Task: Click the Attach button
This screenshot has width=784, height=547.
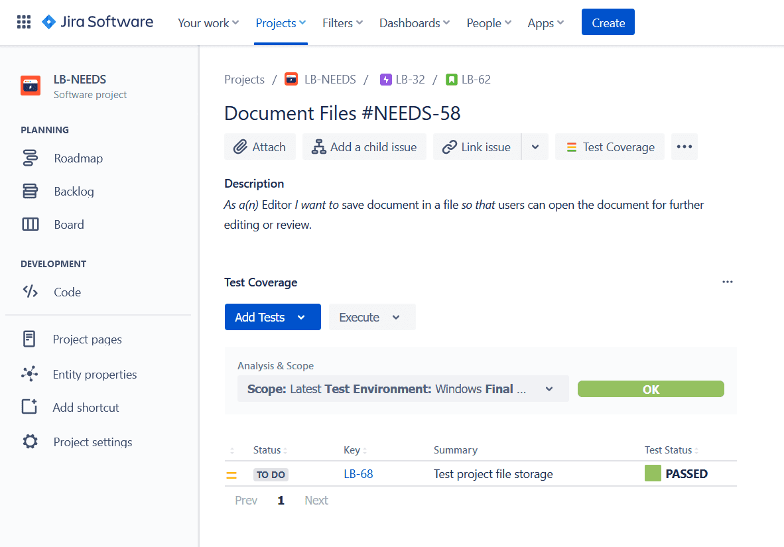Action: coord(260,147)
